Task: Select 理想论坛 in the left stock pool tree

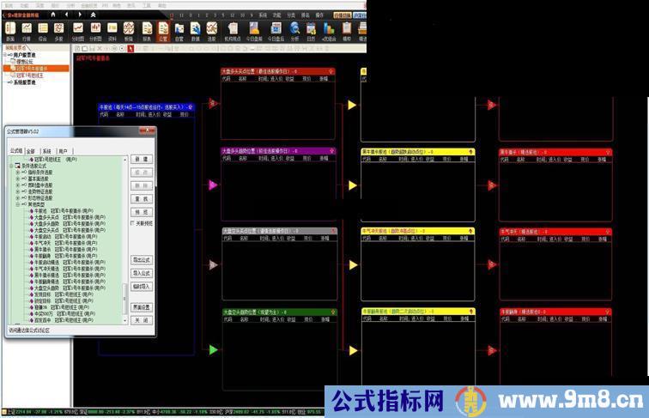Action: coord(24,61)
